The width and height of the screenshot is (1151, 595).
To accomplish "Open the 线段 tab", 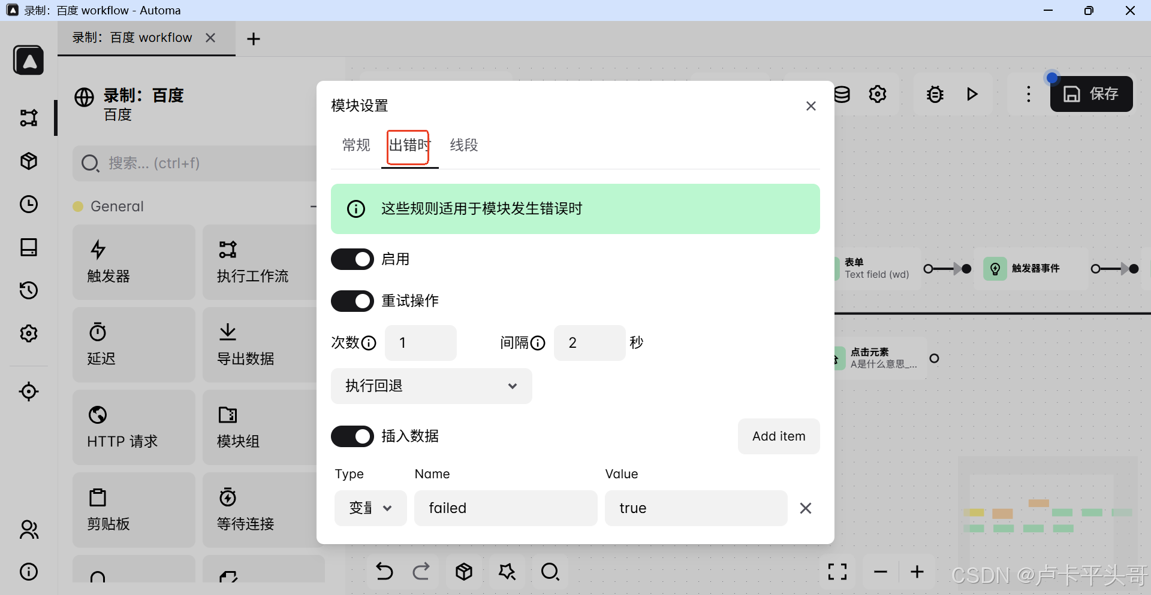I will coord(463,145).
